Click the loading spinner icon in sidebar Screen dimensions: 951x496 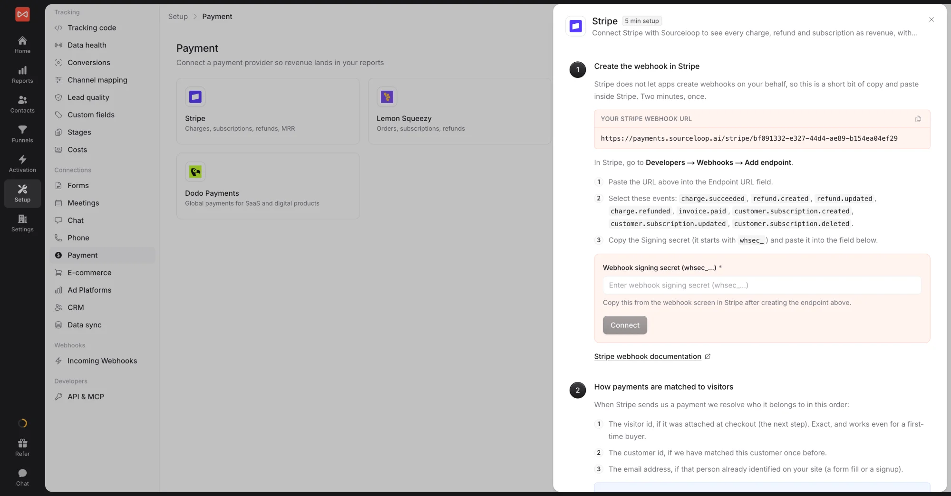pyautogui.click(x=22, y=423)
